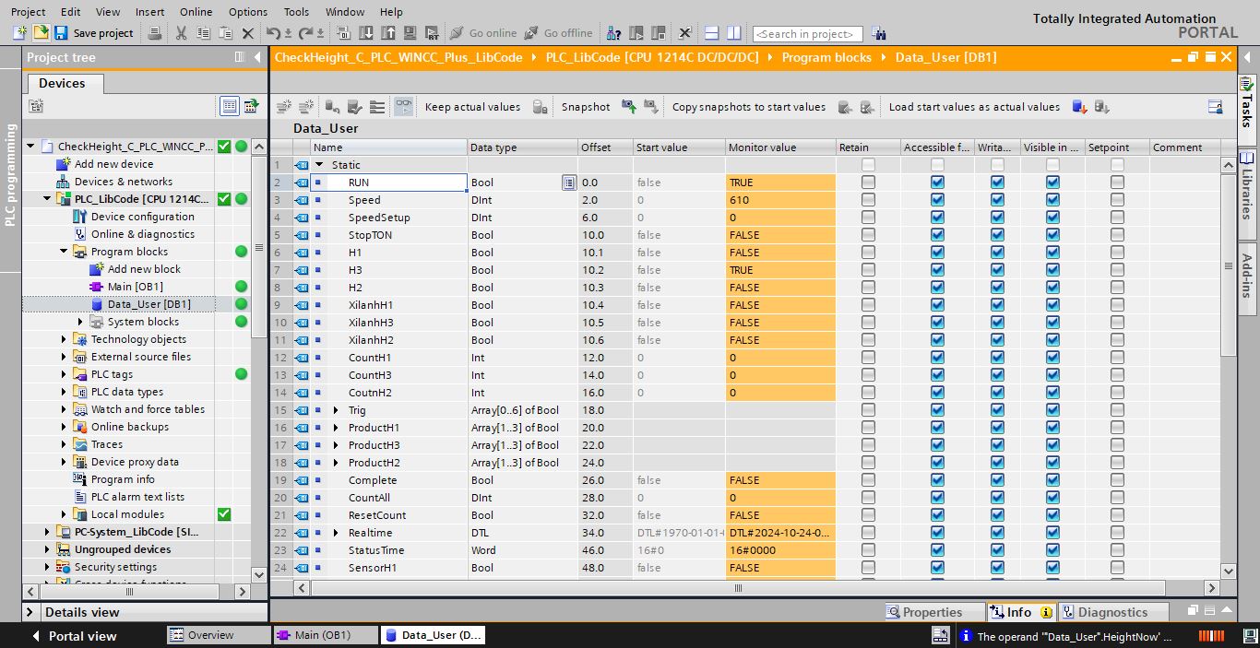This screenshot has width=1260, height=648.
Task: Click the Compile icon in the main toolbar
Action: tap(344, 33)
